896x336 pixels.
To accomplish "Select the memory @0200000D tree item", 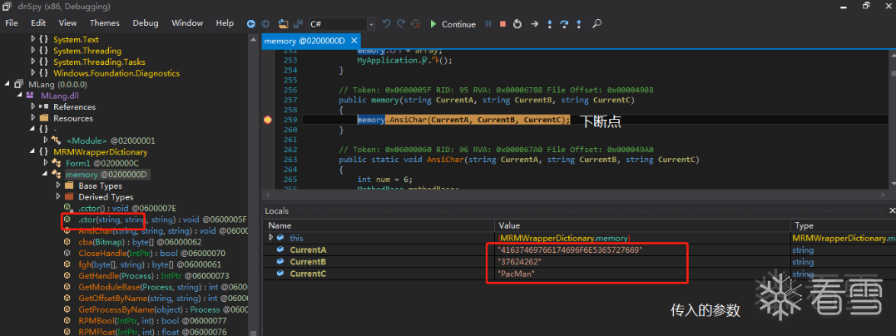I will 106,175.
